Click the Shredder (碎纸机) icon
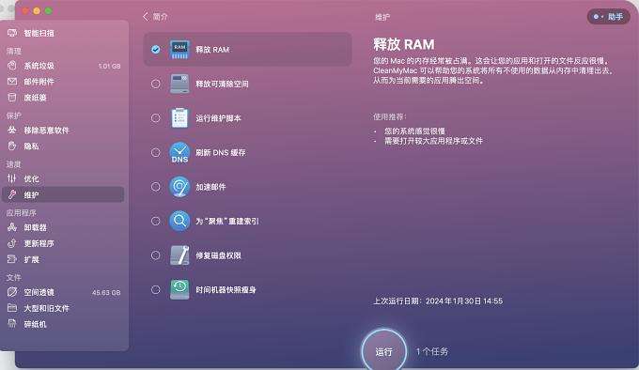The height and width of the screenshot is (370, 639). (12, 324)
